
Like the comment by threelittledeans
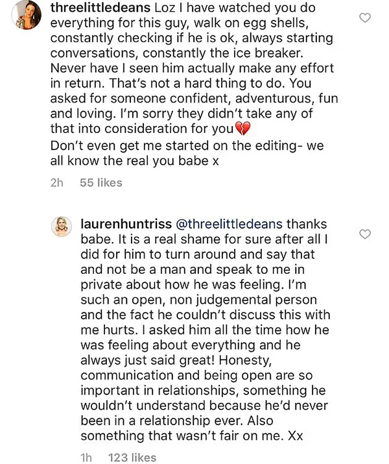pos(366,19)
